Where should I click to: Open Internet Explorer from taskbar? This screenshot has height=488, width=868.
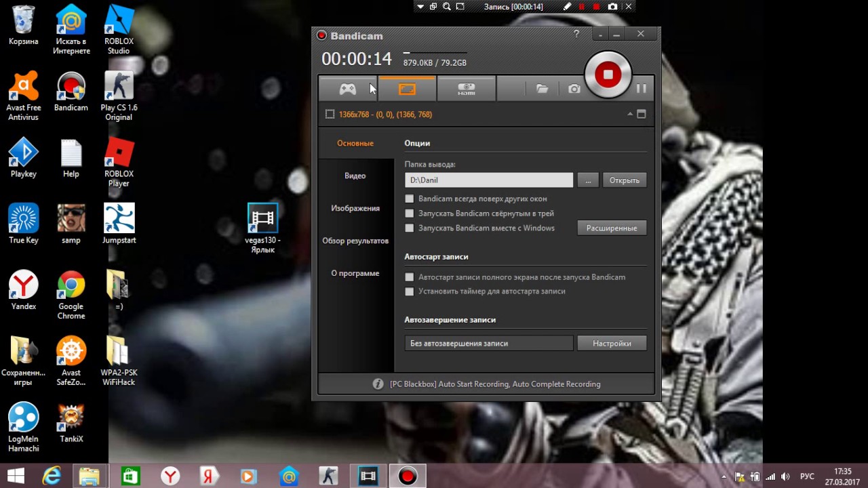coord(52,476)
